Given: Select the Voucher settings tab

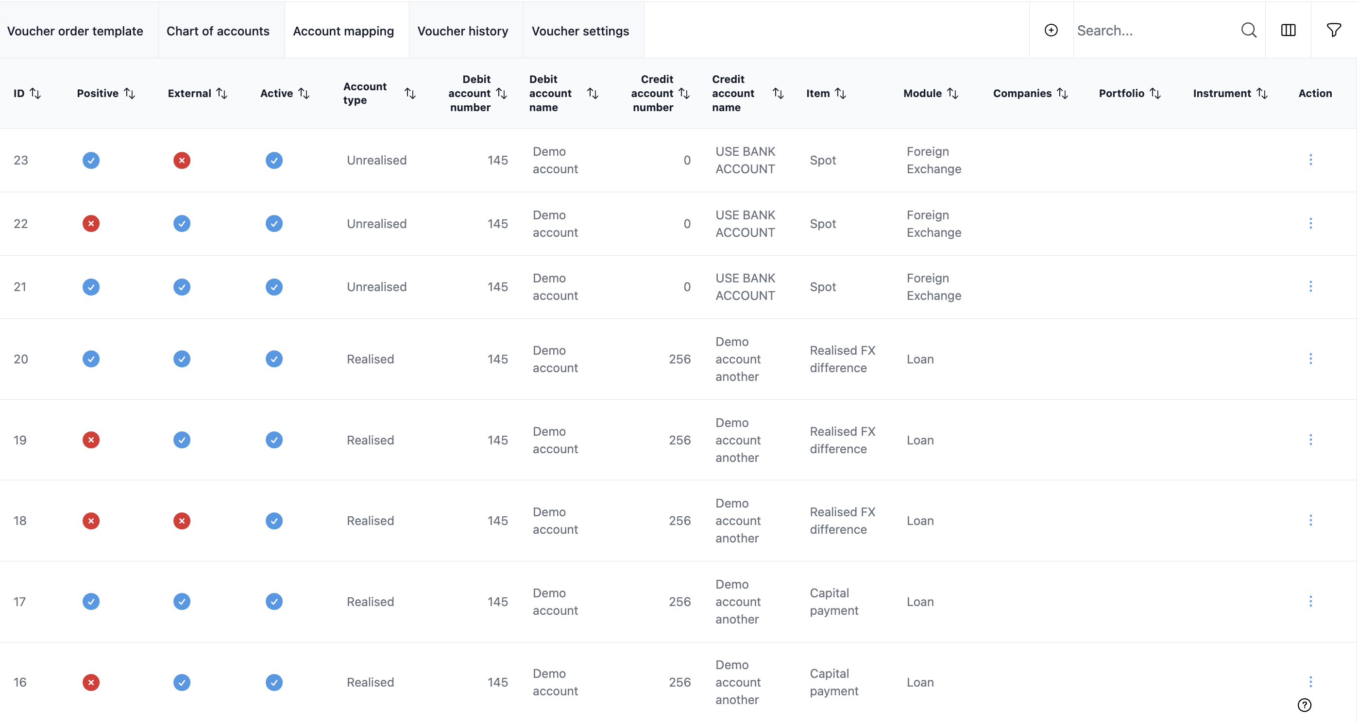Looking at the screenshot, I should pyautogui.click(x=580, y=31).
